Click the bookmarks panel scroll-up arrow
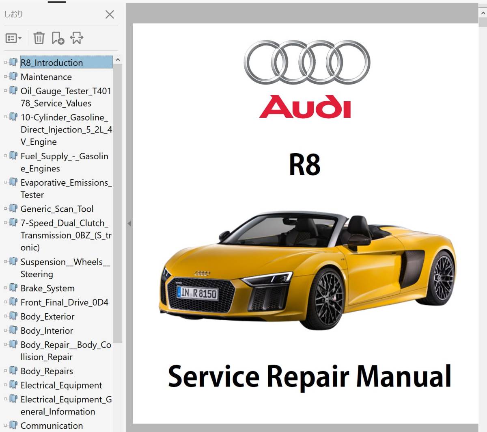Image resolution: width=487 pixels, height=432 pixels. coord(118,60)
